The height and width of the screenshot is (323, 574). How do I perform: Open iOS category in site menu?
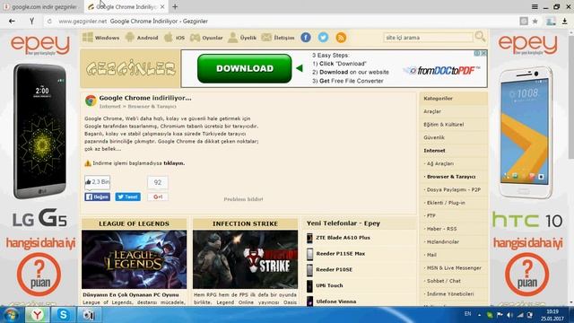click(x=174, y=38)
